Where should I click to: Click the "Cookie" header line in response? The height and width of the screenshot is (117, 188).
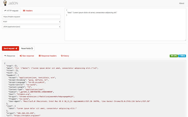[31, 92]
